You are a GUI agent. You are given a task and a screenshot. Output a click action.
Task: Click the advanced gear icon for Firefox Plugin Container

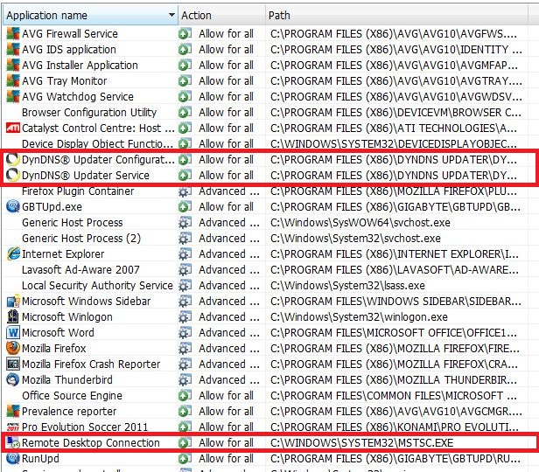coord(185,191)
